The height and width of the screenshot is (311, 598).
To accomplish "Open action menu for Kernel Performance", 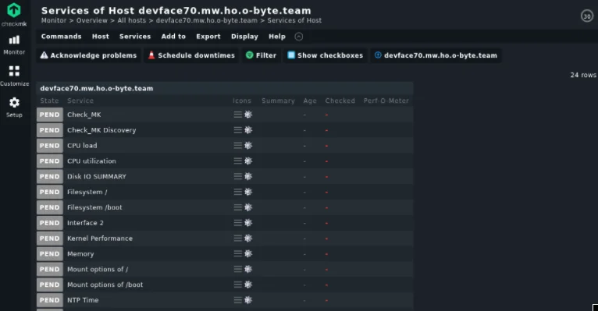I will click(237, 239).
